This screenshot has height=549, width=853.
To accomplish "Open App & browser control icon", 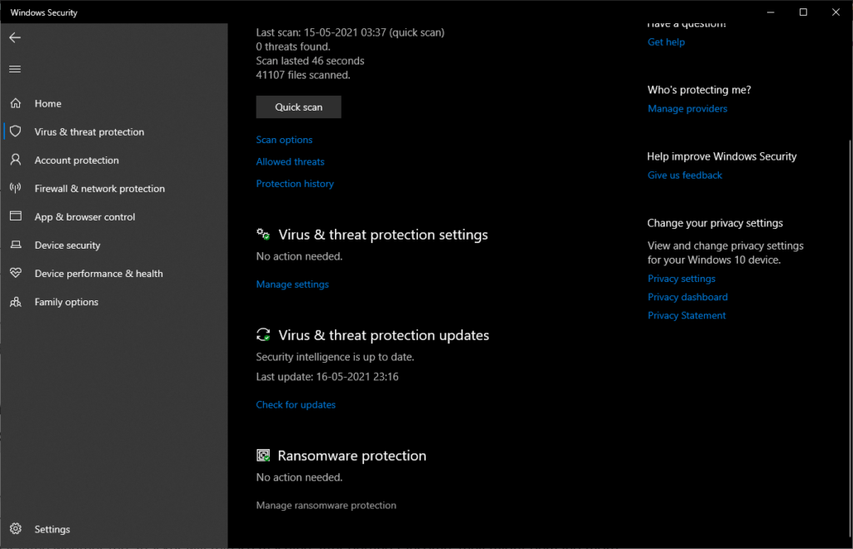I will click(x=15, y=216).
